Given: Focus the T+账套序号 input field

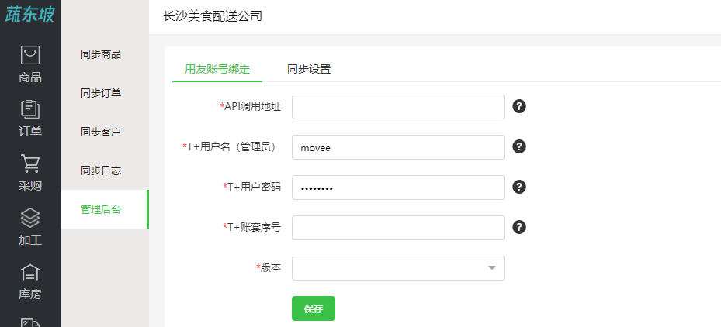Looking at the screenshot, I should click(x=398, y=227).
